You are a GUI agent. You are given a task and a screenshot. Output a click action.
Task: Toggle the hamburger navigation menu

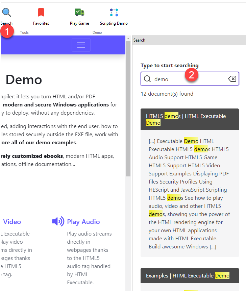81,45
